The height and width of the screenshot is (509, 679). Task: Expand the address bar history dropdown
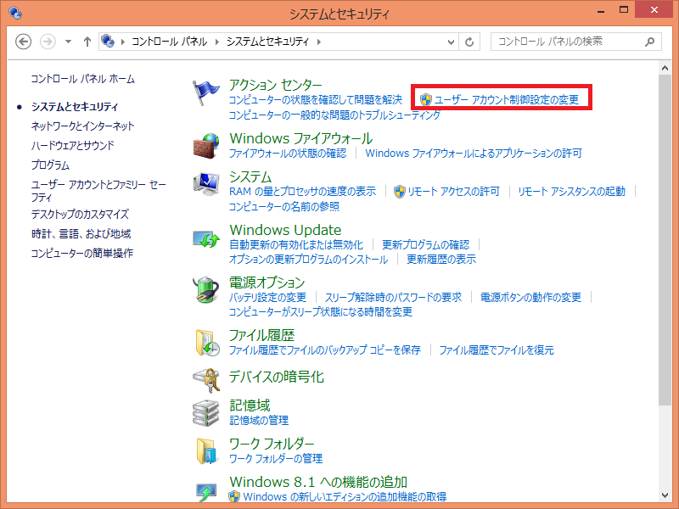[451, 42]
